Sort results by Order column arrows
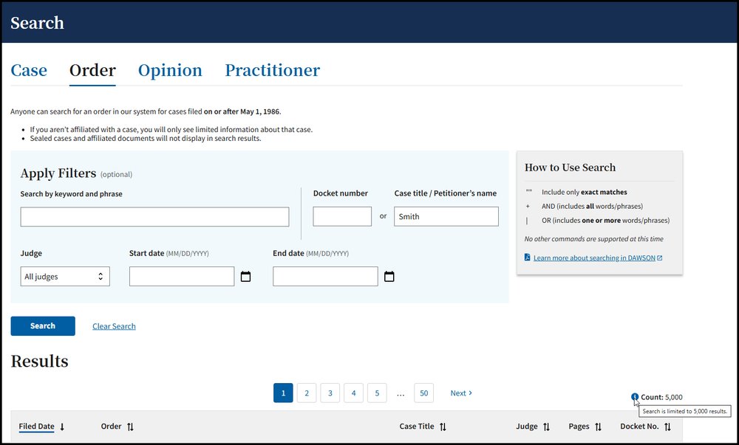 130,427
